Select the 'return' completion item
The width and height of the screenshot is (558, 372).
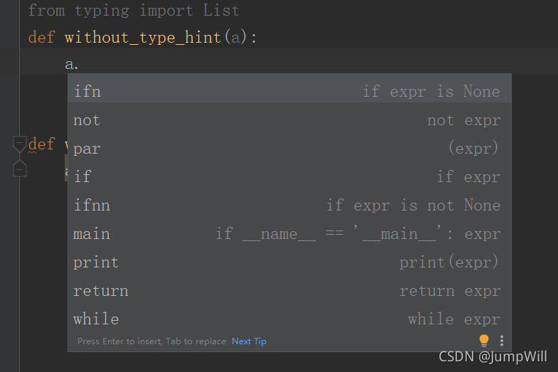pos(289,291)
